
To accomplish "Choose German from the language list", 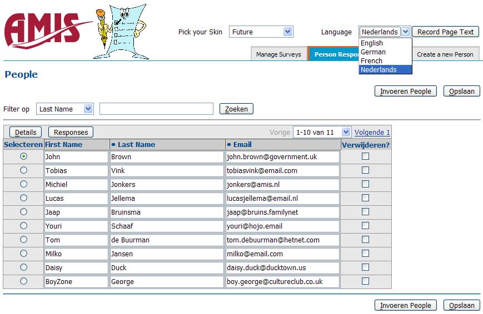I will (373, 52).
